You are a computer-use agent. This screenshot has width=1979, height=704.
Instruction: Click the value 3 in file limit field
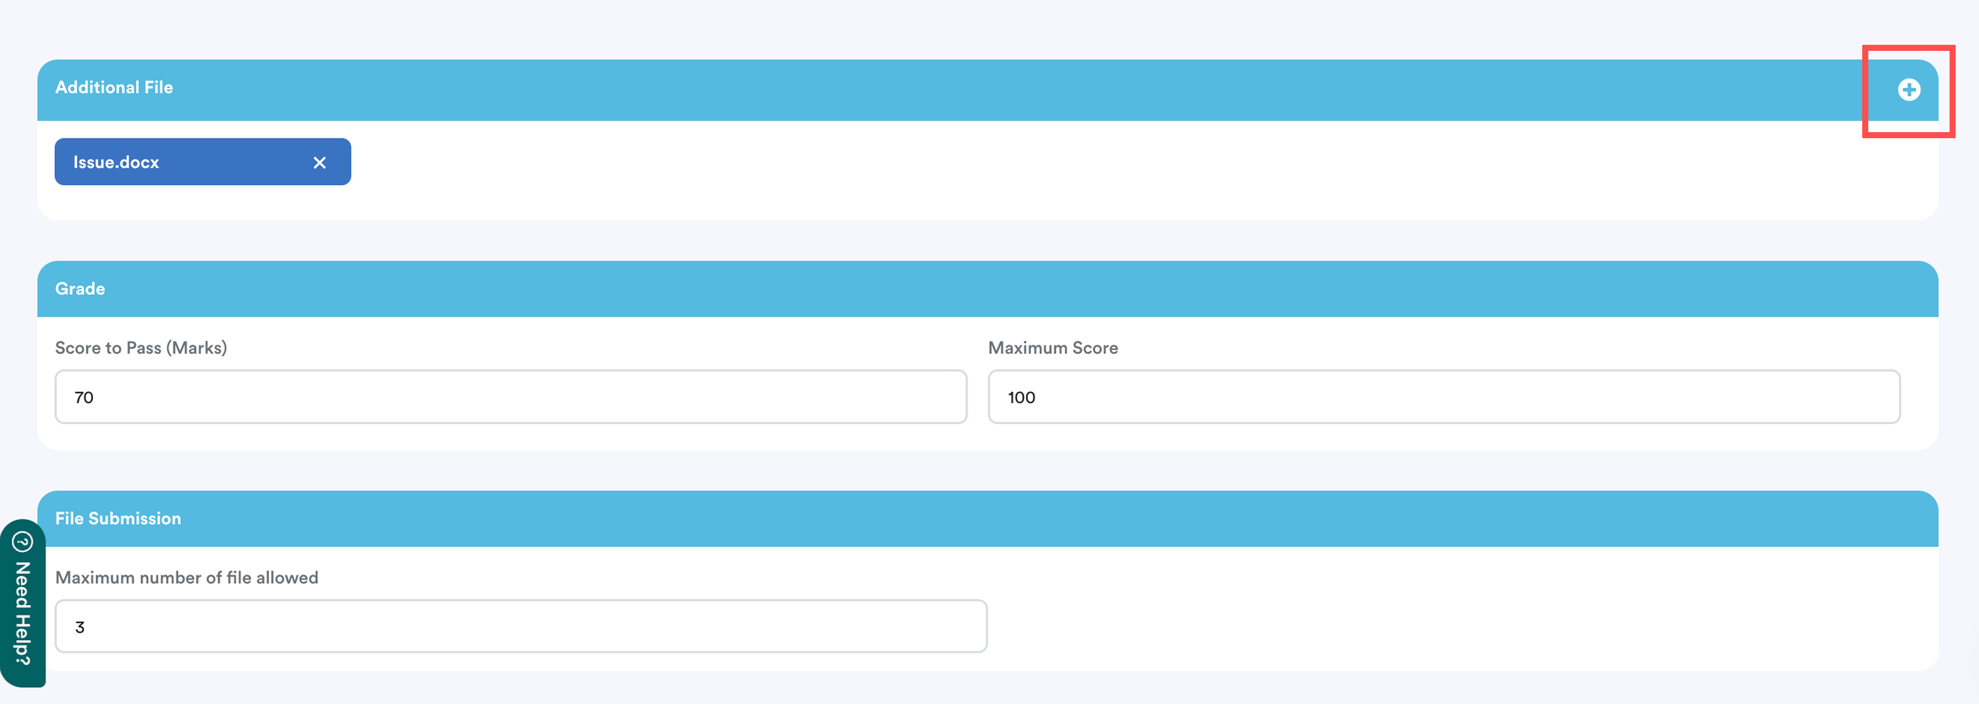point(80,627)
